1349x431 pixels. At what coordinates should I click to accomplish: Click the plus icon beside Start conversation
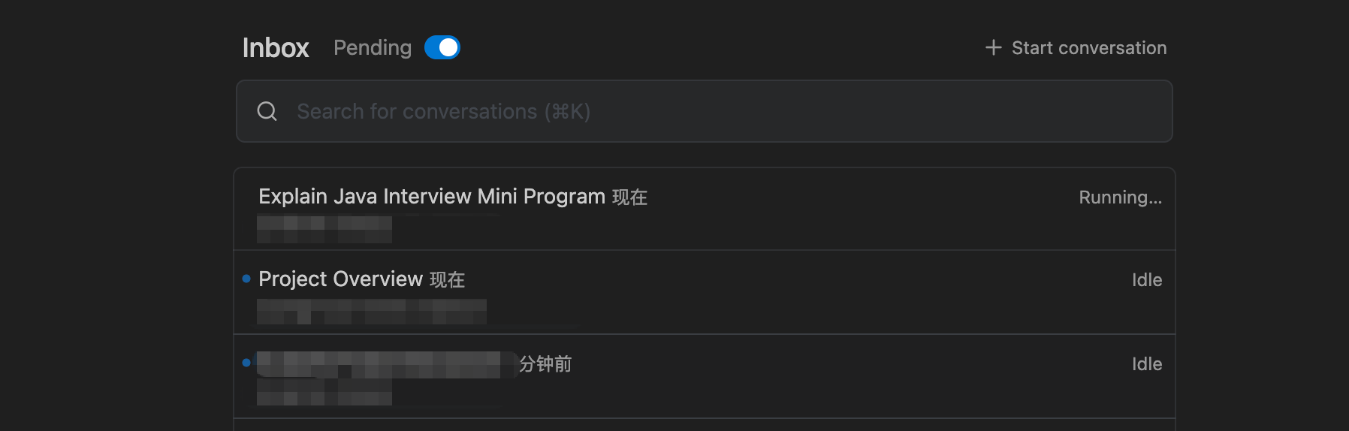[x=993, y=47]
